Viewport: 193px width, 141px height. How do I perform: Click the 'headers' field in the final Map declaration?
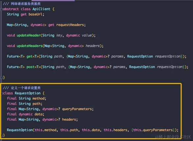click(69, 119)
